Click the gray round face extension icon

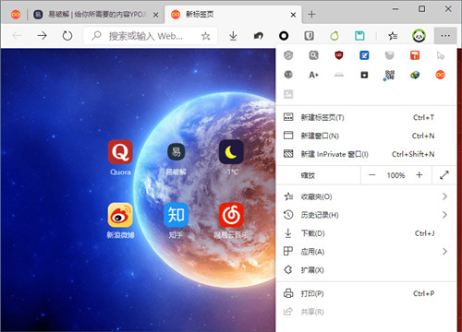tap(288, 75)
